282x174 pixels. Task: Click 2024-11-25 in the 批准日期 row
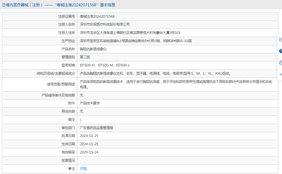[x=89, y=136]
